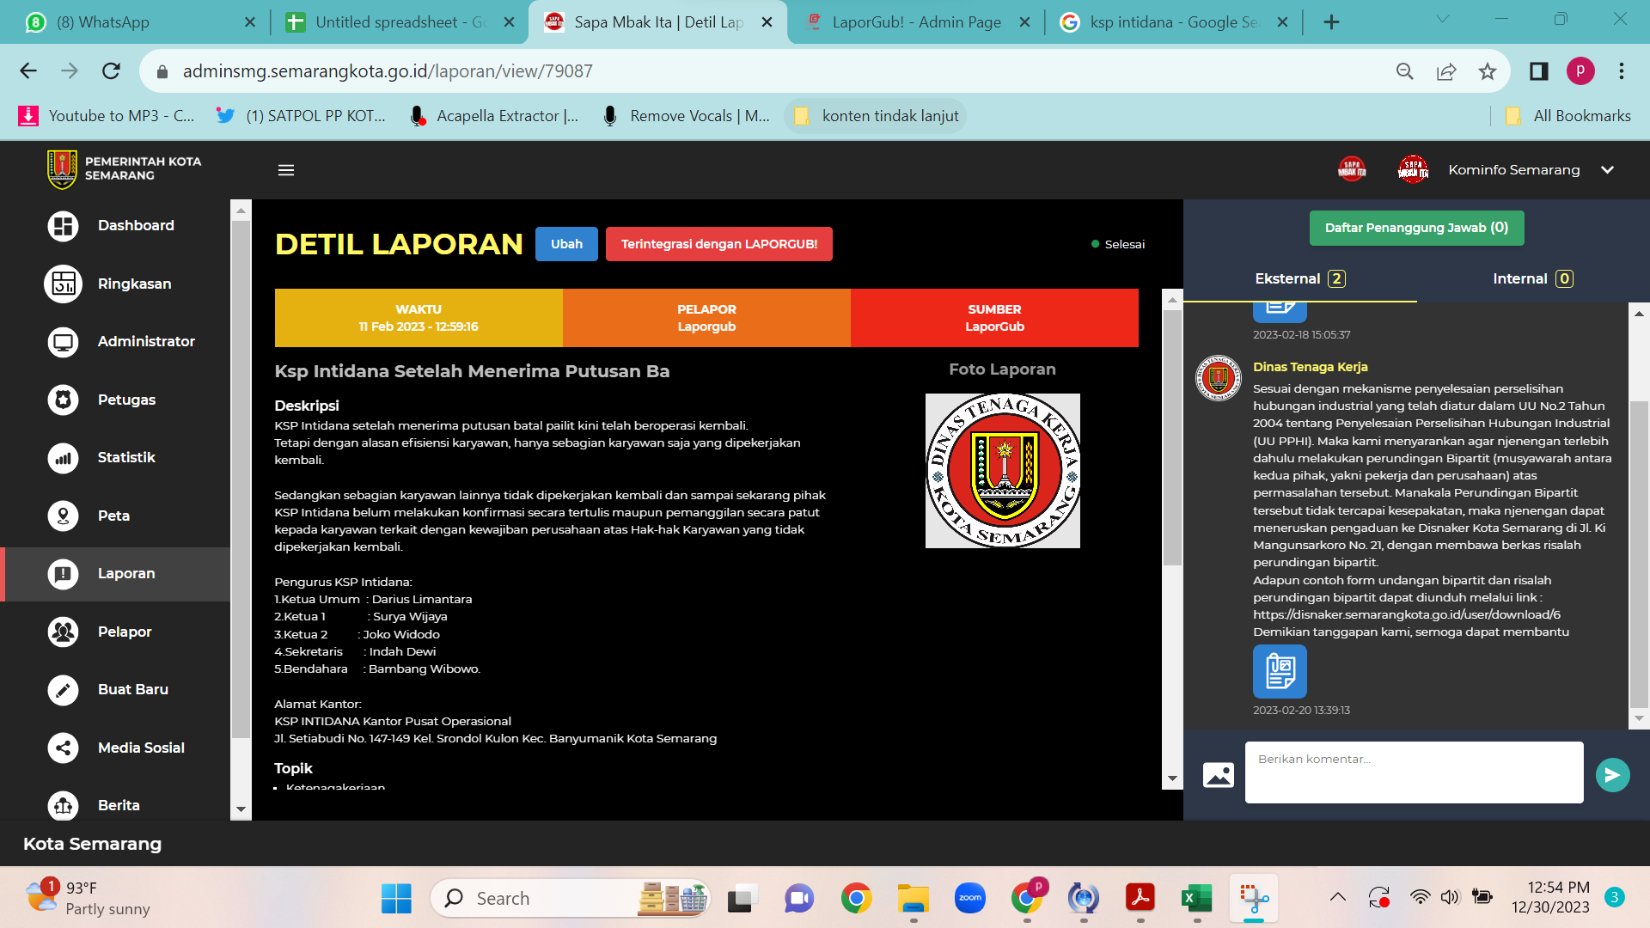
Task: Open Zoom app from taskbar
Action: (x=970, y=898)
